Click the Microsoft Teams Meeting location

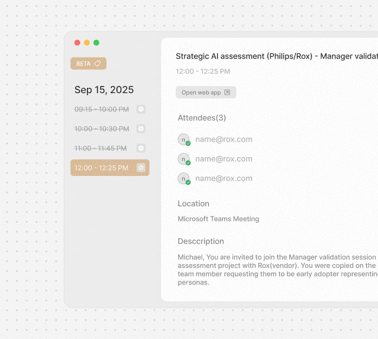pyautogui.click(x=218, y=219)
